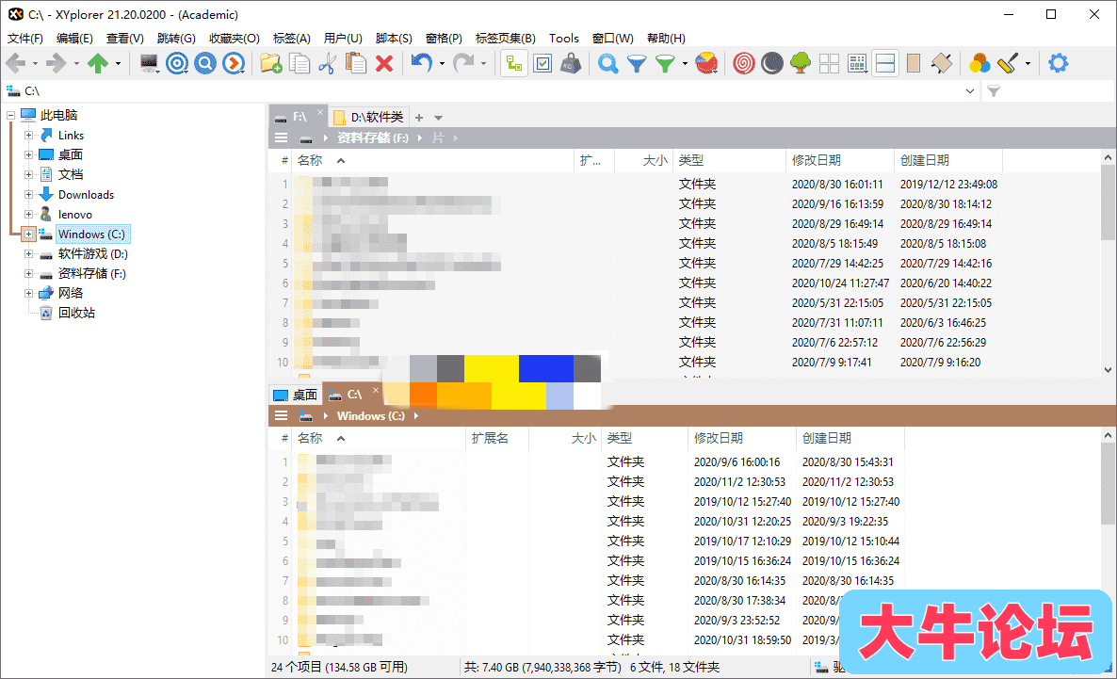
Task: Click the color balls Color Filters icon
Action: (979, 63)
